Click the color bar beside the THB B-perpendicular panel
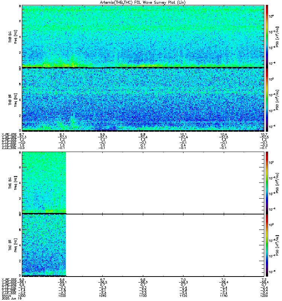This screenshot has height=301, width=282. [267, 36]
